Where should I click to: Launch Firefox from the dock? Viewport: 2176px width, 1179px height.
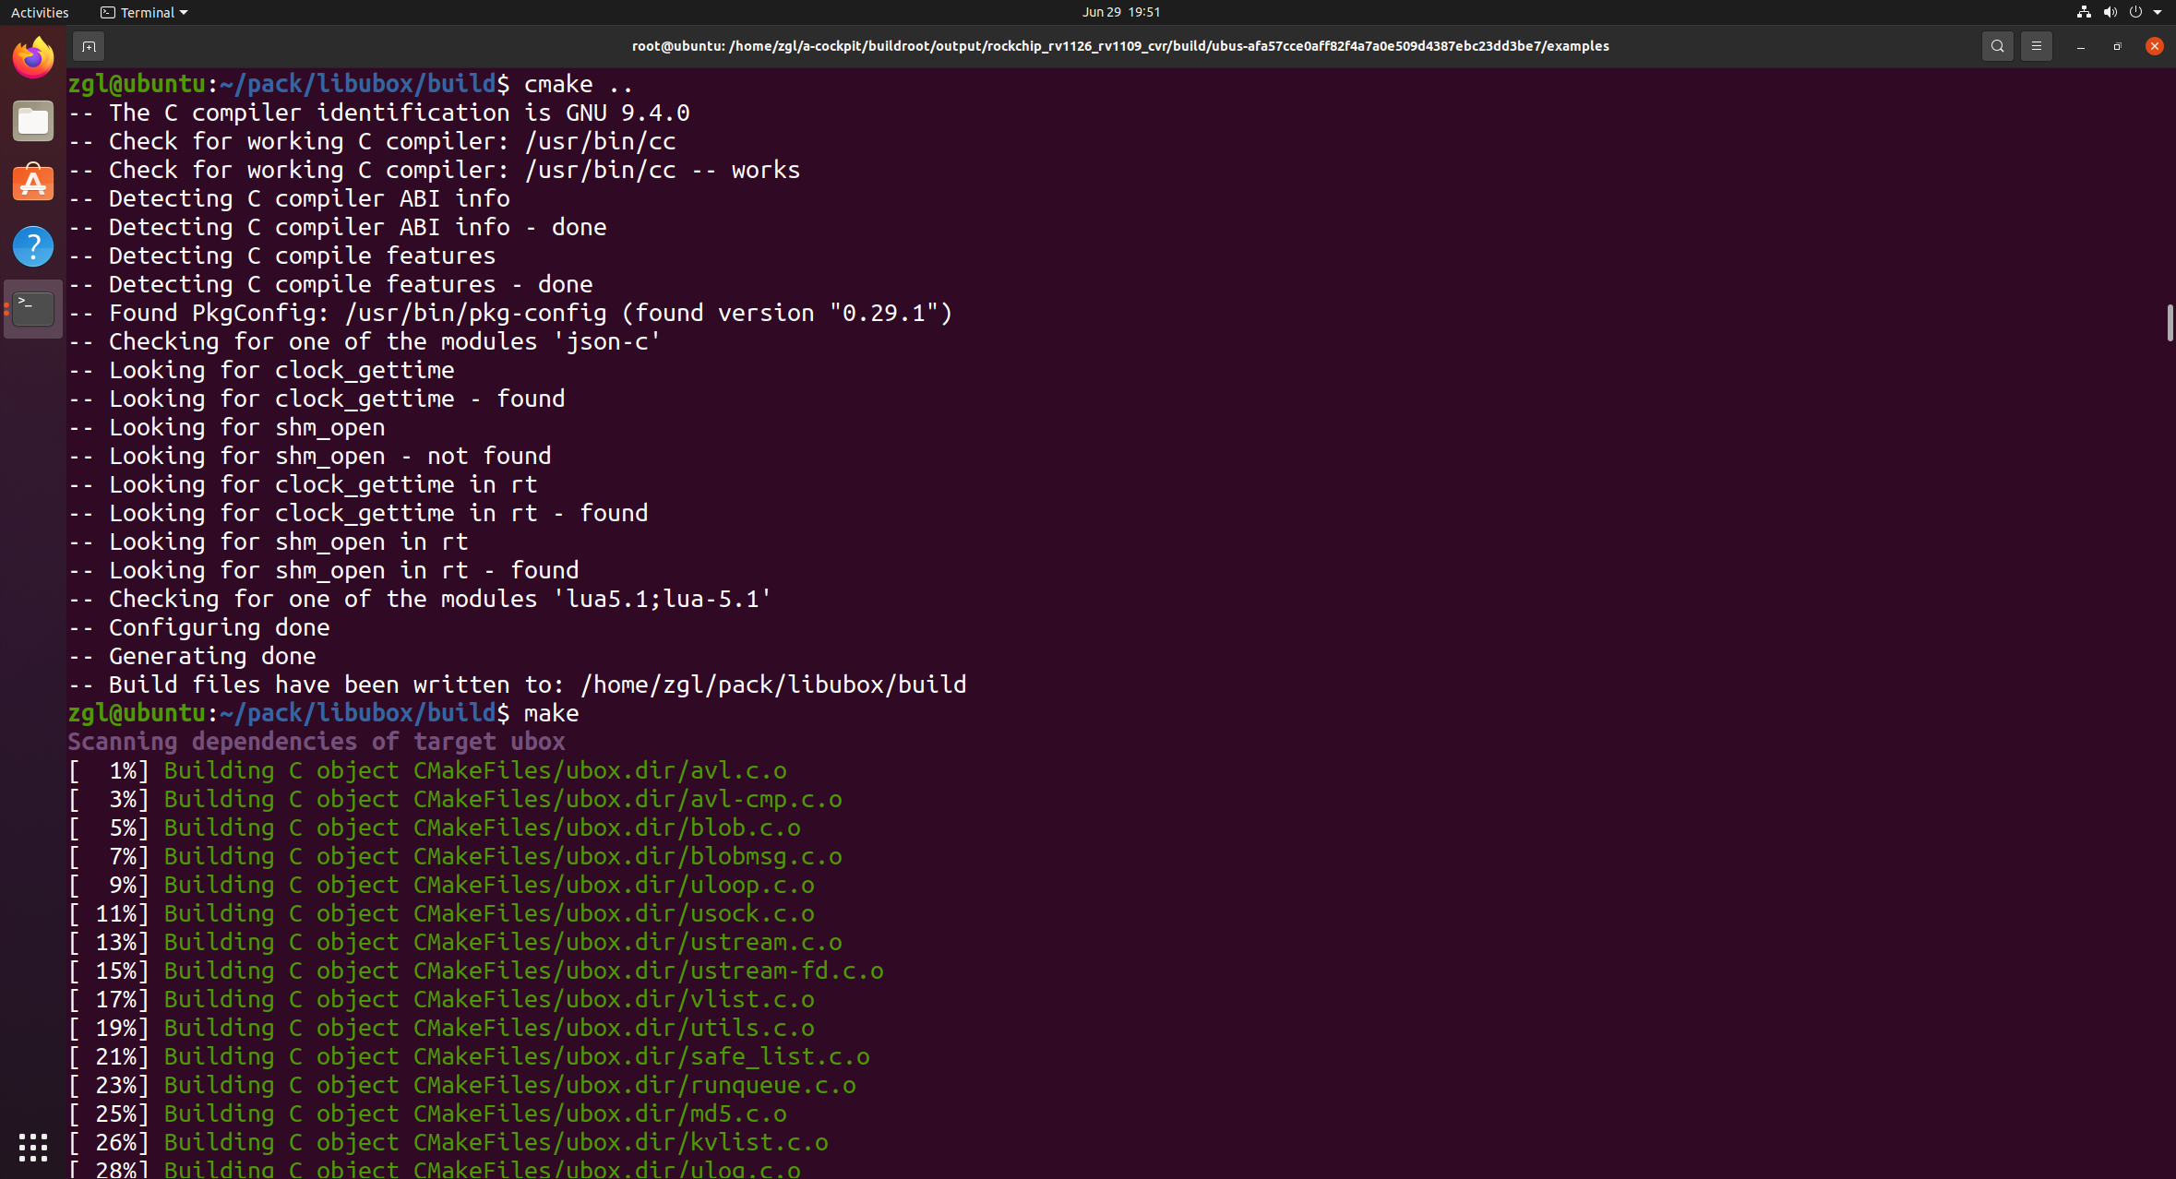32,56
